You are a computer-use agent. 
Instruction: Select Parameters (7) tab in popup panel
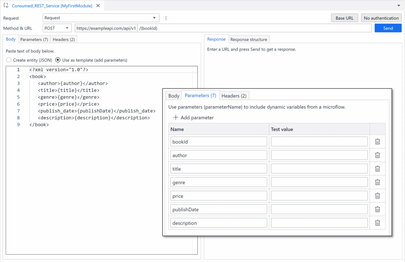[x=201, y=96]
